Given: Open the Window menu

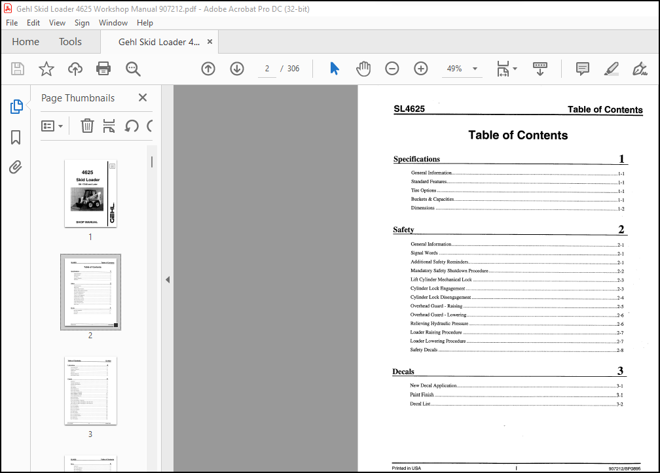Looking at the screenshot, I should [113, 23].
